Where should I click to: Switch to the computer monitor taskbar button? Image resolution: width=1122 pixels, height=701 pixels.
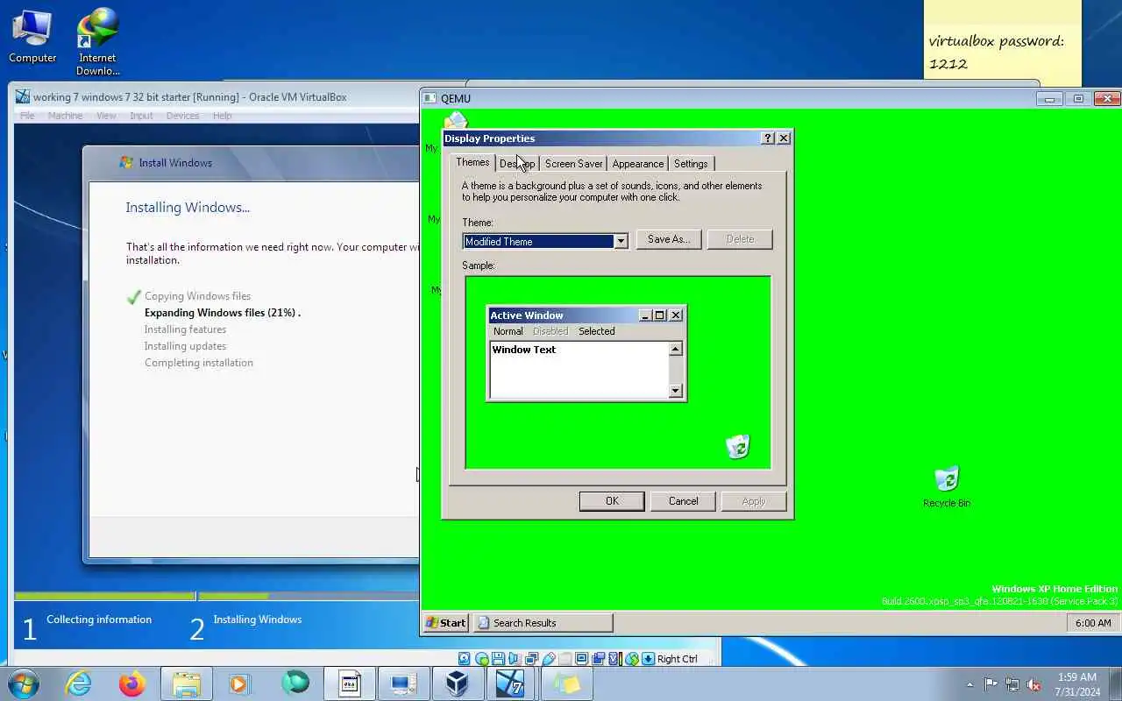click(x=403, y=683)
